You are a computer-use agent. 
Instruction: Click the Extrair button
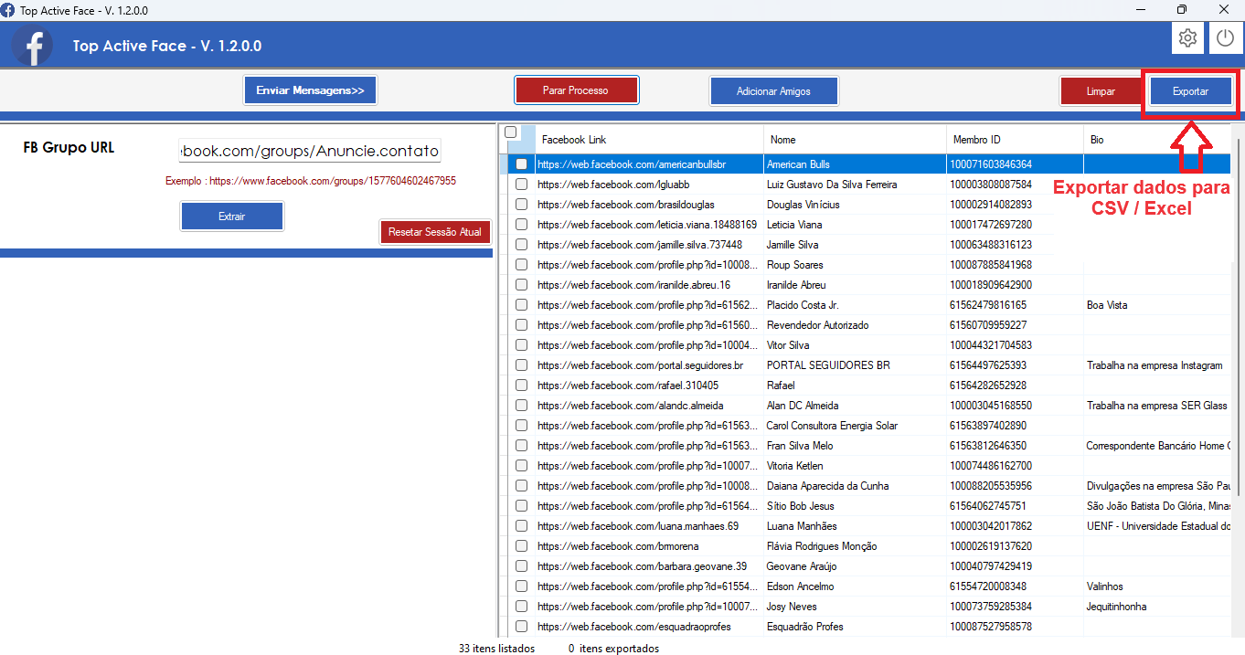click(231, 217)
